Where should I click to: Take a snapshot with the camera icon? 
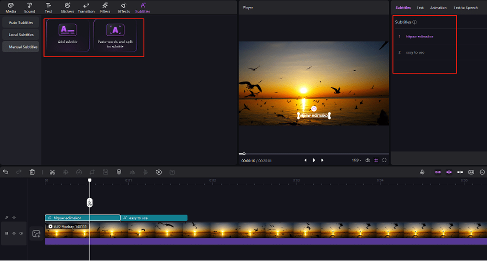tap(367, 160)
